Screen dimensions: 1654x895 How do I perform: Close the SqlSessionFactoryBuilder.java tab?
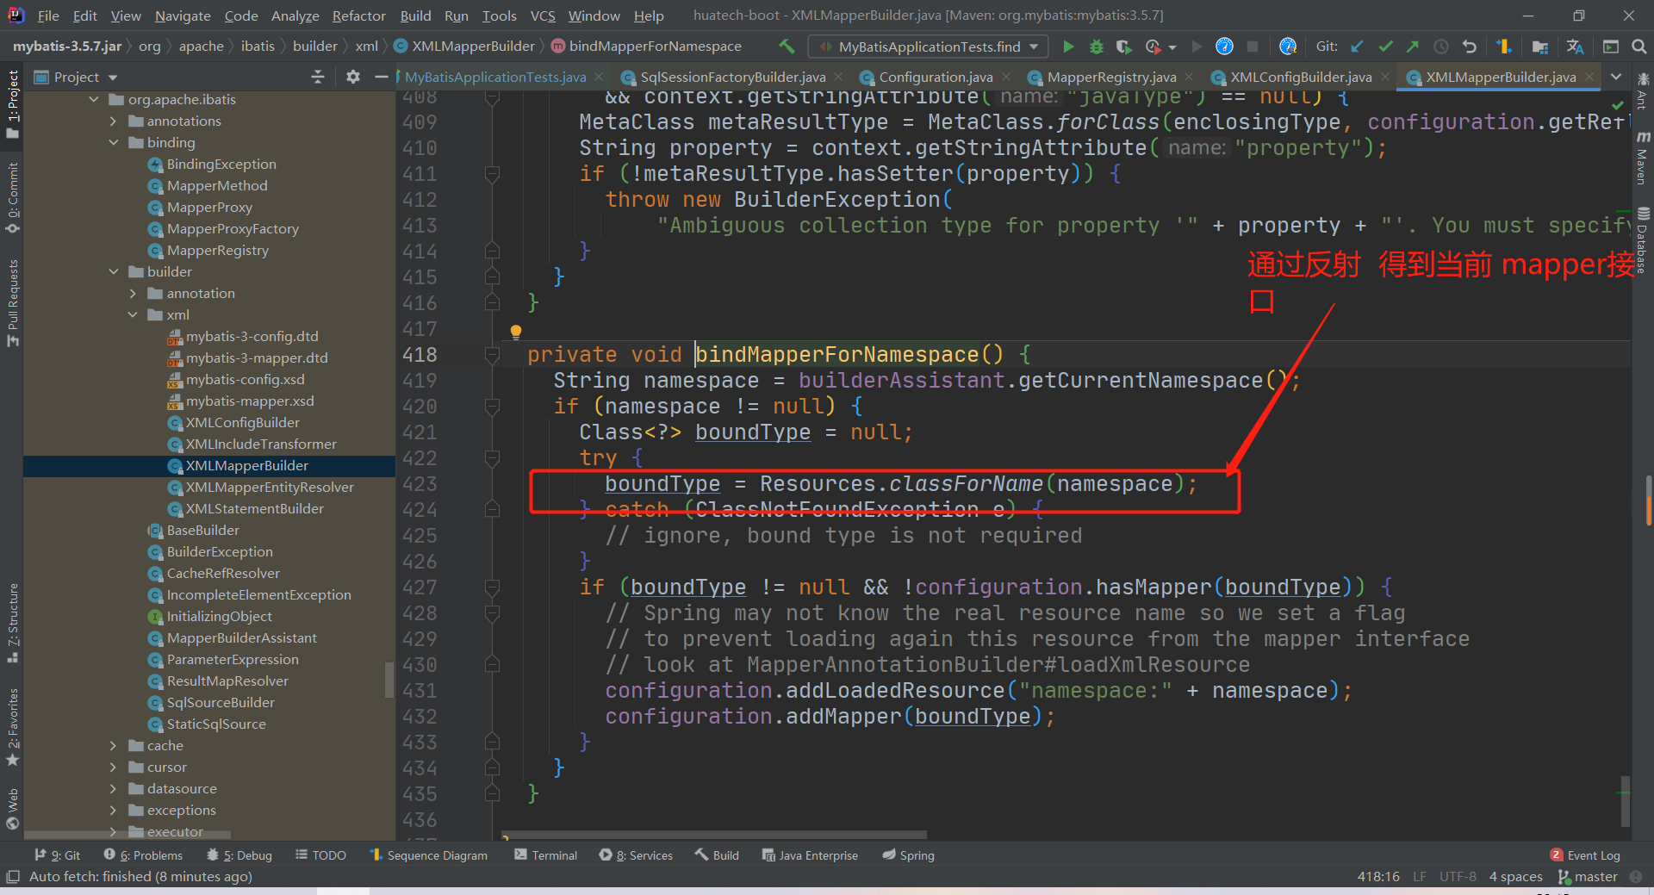[838, 77]
